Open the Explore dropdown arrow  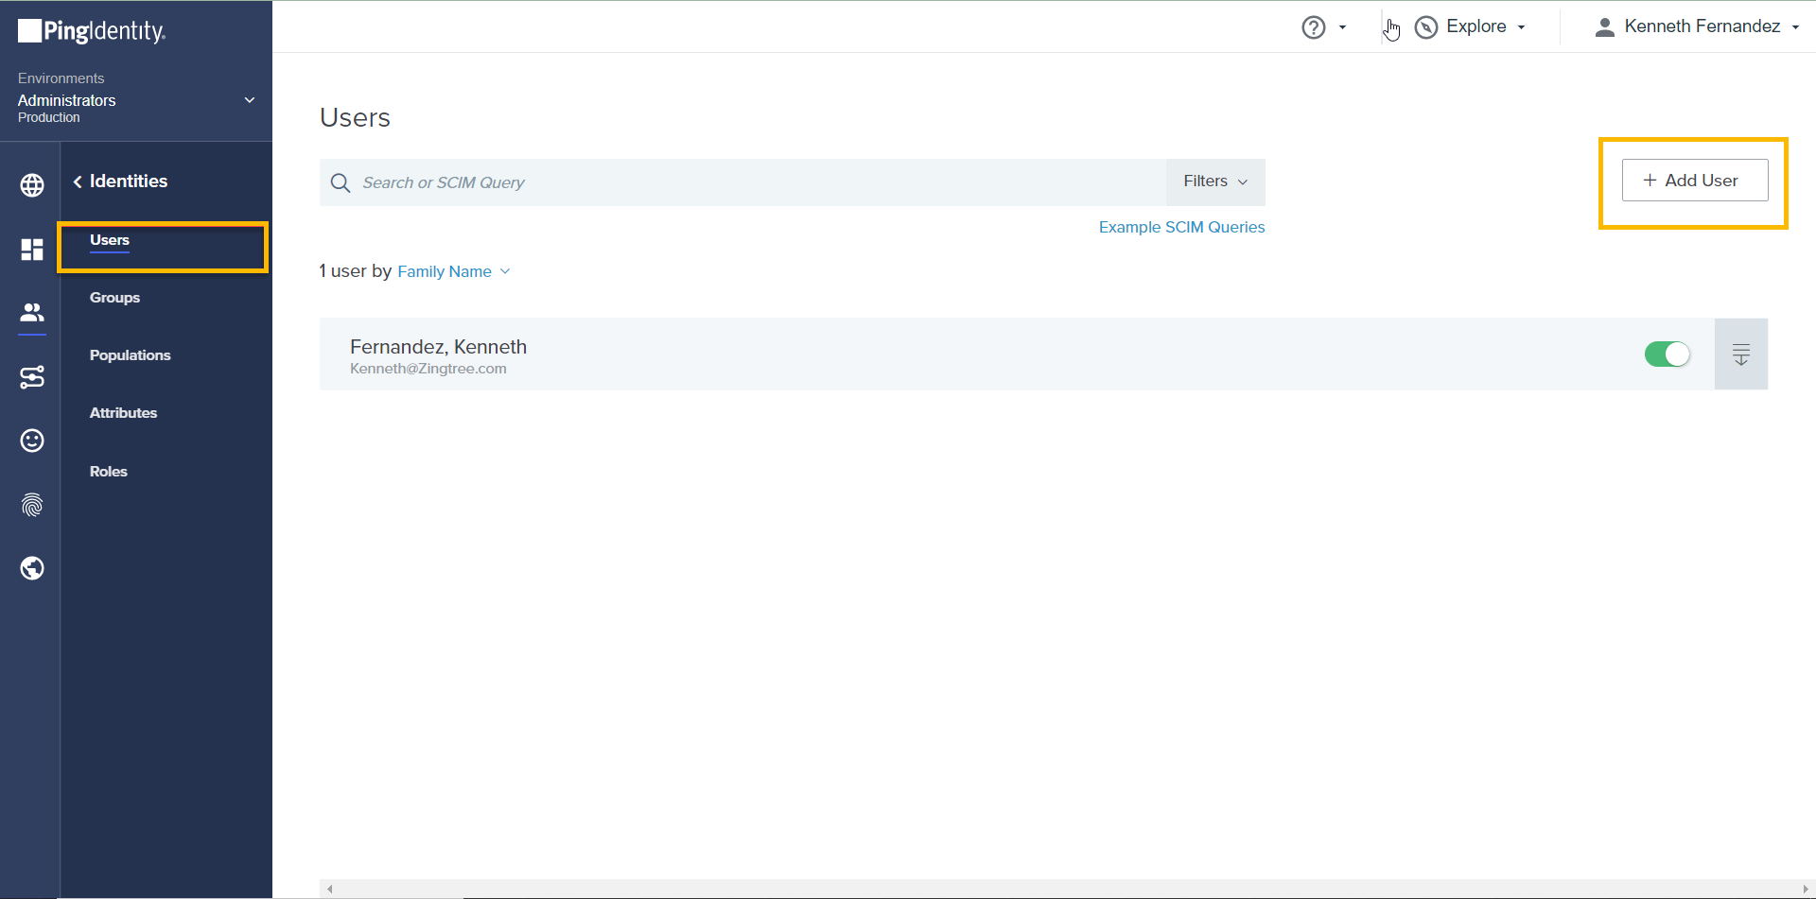1521,27
